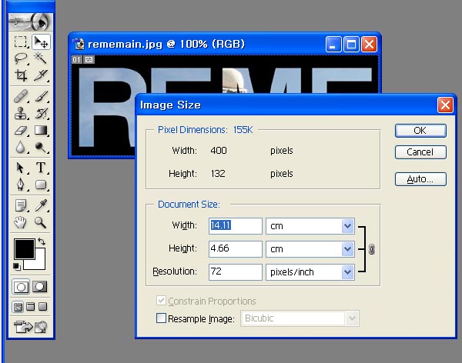Select the Move tool
Screen dimensions: 462x363
tap(41, 42)
